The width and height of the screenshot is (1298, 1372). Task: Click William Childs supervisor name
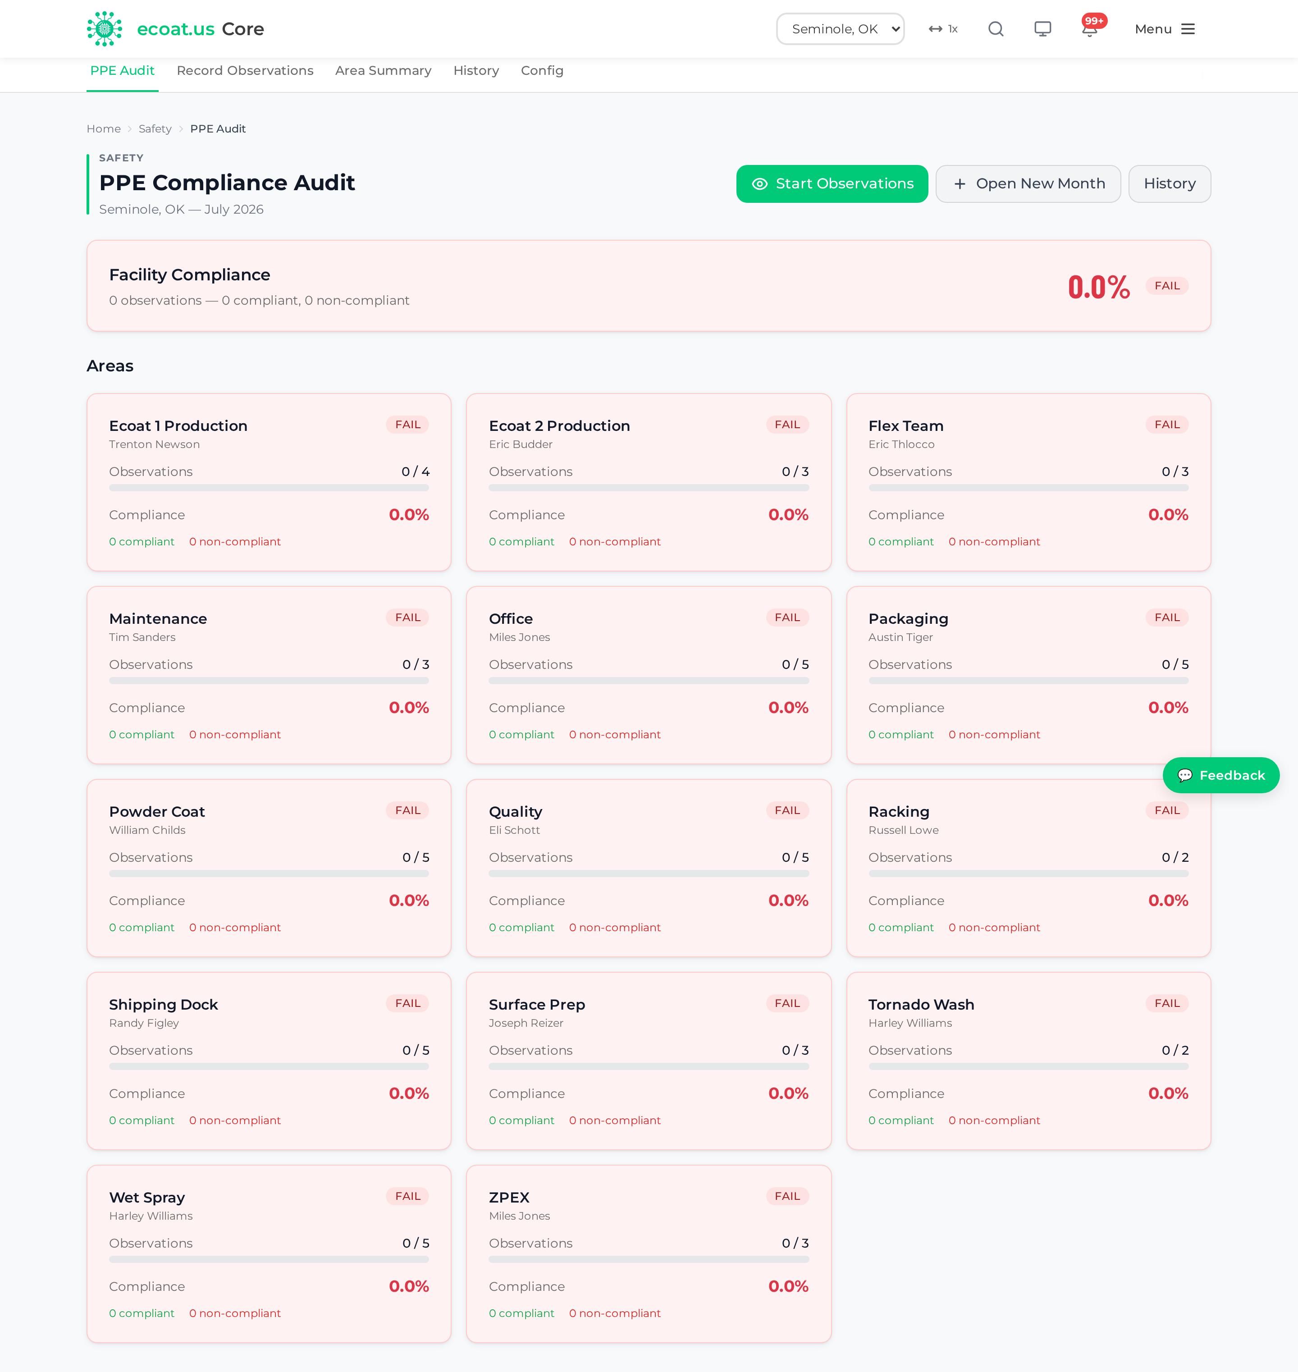(x=146, y=830)
